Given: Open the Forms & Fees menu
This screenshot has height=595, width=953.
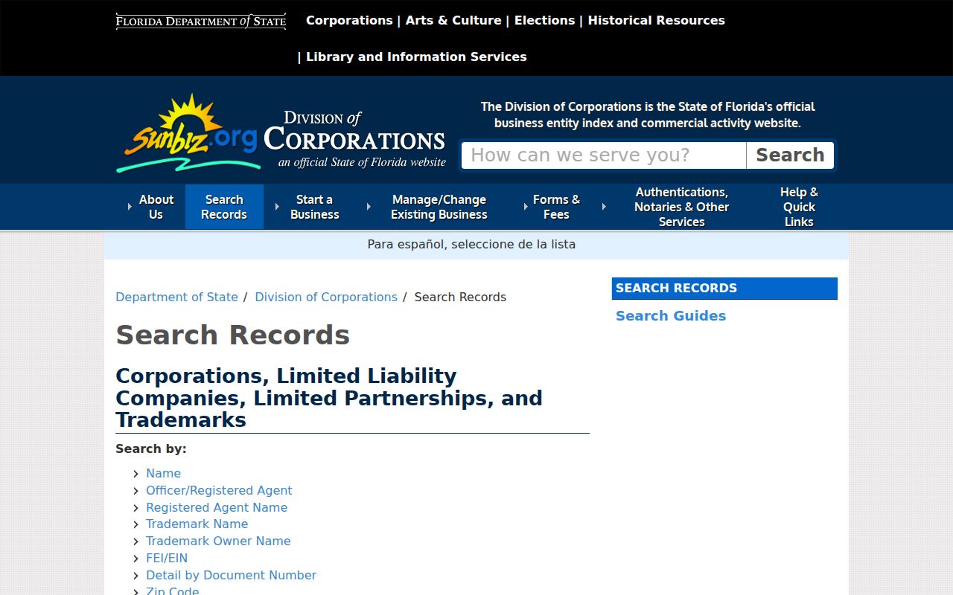Looking at the screenshot, I should click(556, 207).
